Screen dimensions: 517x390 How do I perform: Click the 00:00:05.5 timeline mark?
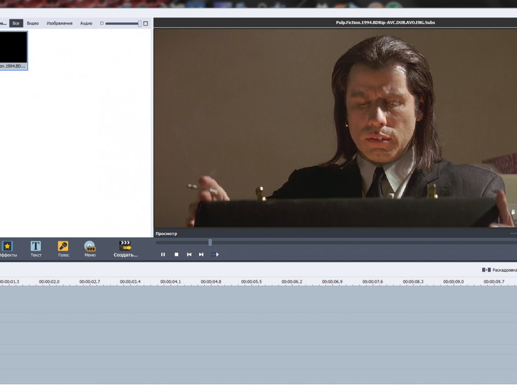coord(251,282)
